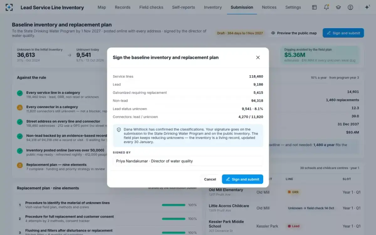Image resolution: width=376 pixels, height=235 pixels.
Task: Click the Signed by name field
Action: click(x=188, y=161)
